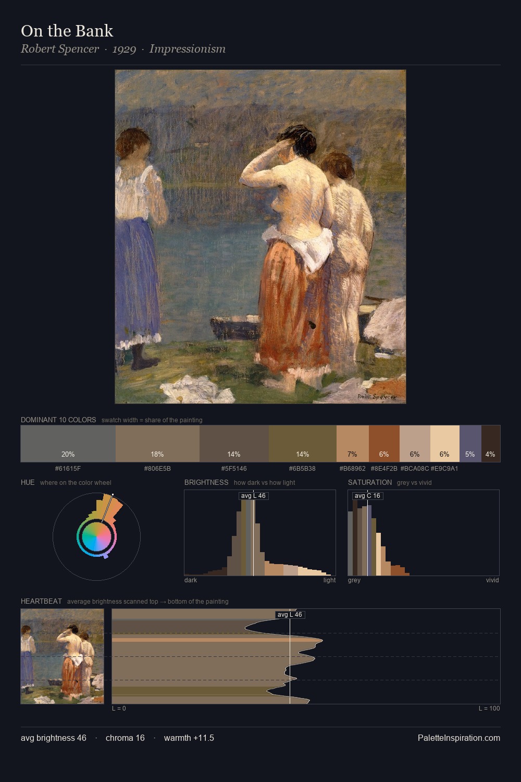521x782 pixels.
Task: Visit the PaletteInspiration.com link
Action: [x=459, y=738]
